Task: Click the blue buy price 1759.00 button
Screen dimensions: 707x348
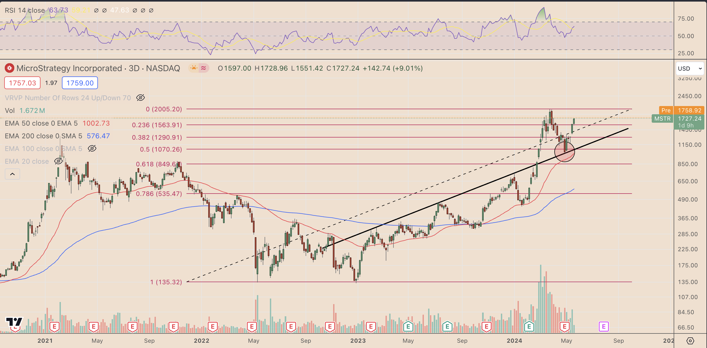Action: 80,83
